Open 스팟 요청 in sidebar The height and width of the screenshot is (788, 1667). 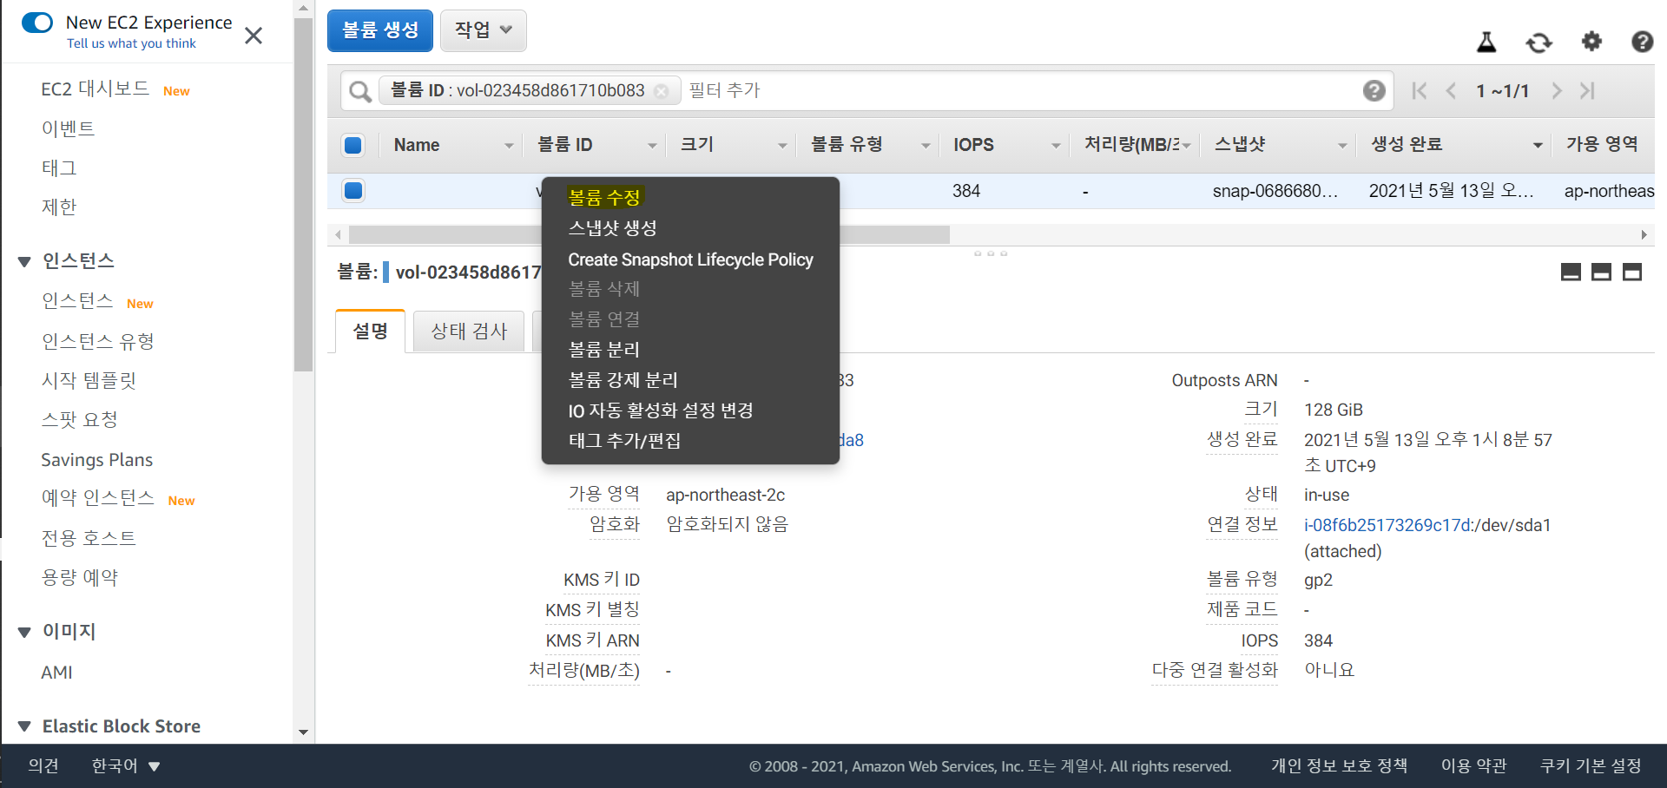click(x=80, y=420)
